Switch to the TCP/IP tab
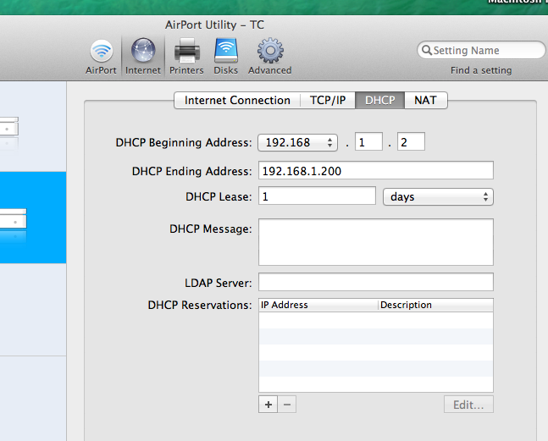This screenshot has height=441, width=548. pos(328,101)
